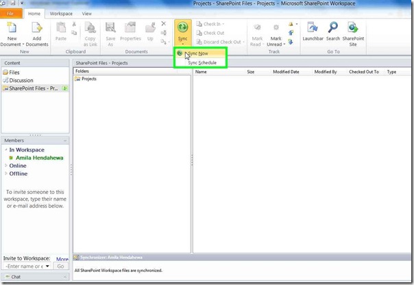Click the Go button beside invite field
Viewport: 414px width, 285px height.
[60, 267]
